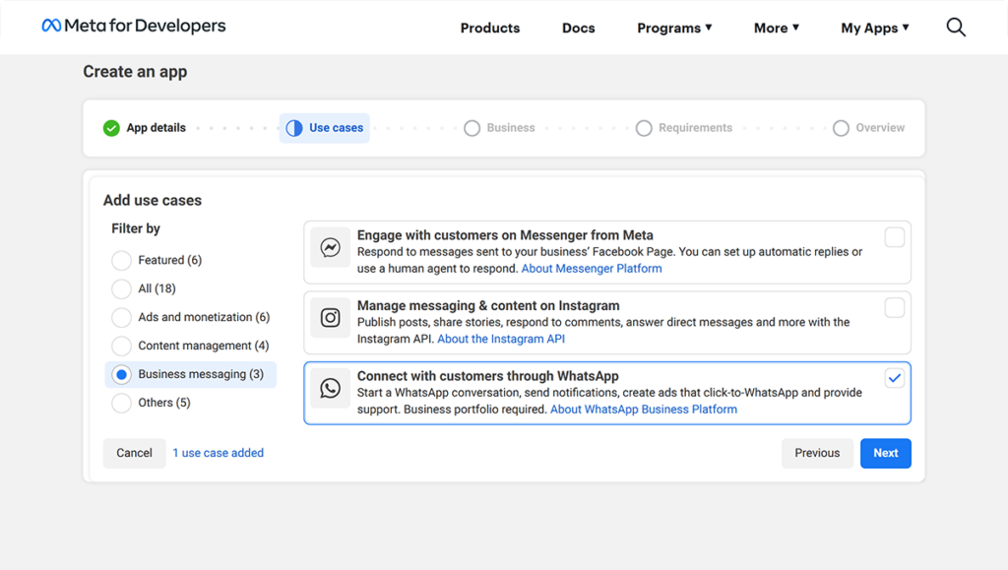Click the Messenger icon in first use case

click(331, 248)
